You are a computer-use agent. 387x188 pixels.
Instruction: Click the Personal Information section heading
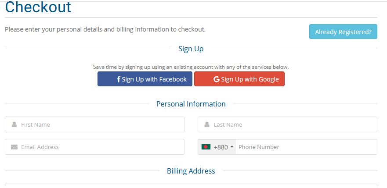click(191, 104)
